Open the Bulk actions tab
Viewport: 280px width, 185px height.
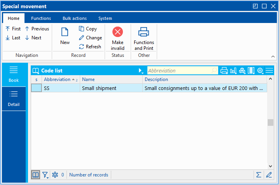coord(75,18)
